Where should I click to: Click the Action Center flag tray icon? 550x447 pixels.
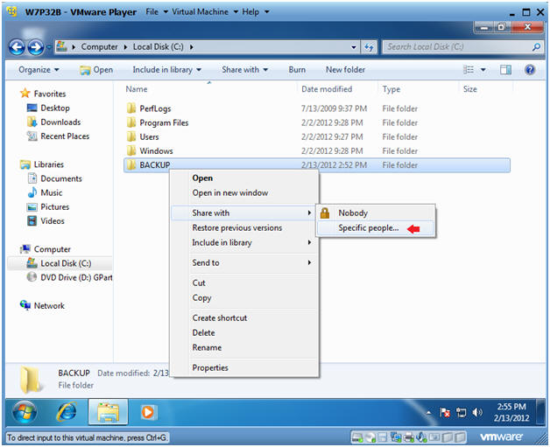click(x=445, y=413)
